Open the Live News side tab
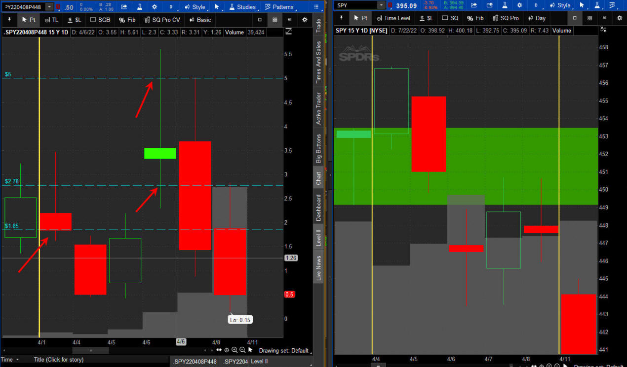Viewport: 627px width, 367px height. pyautogui.click(x=318, y=268)
